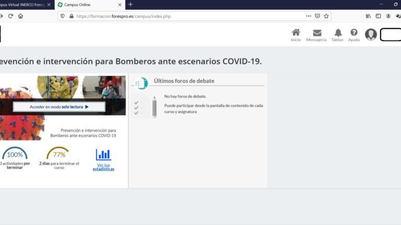Open the Tablon bell icon

[x=338, y=35]
